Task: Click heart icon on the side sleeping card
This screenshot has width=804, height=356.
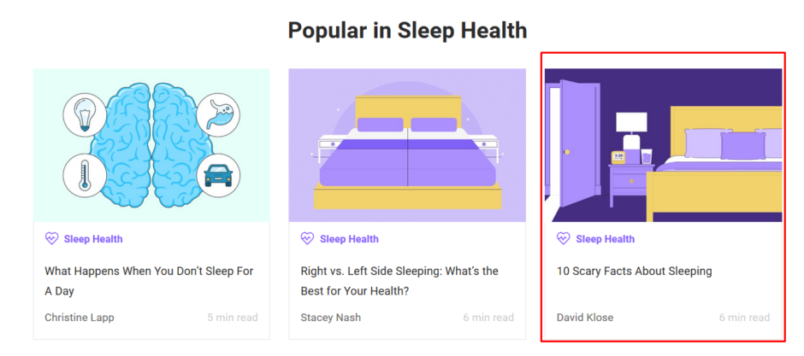Action: [307, 239]
